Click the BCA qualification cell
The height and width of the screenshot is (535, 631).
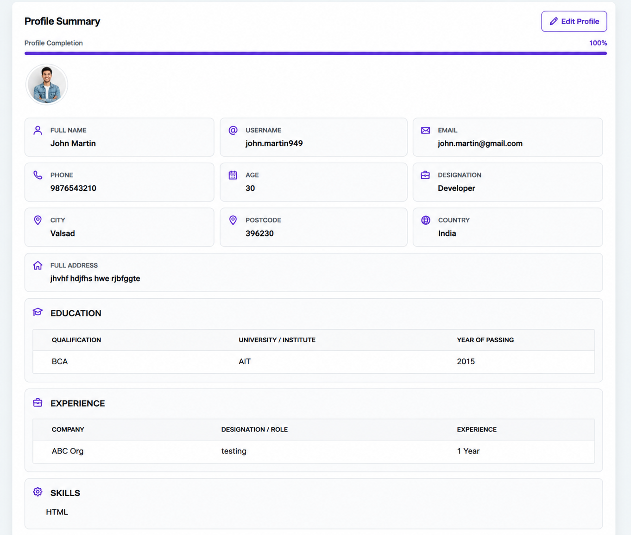[60, 362]
